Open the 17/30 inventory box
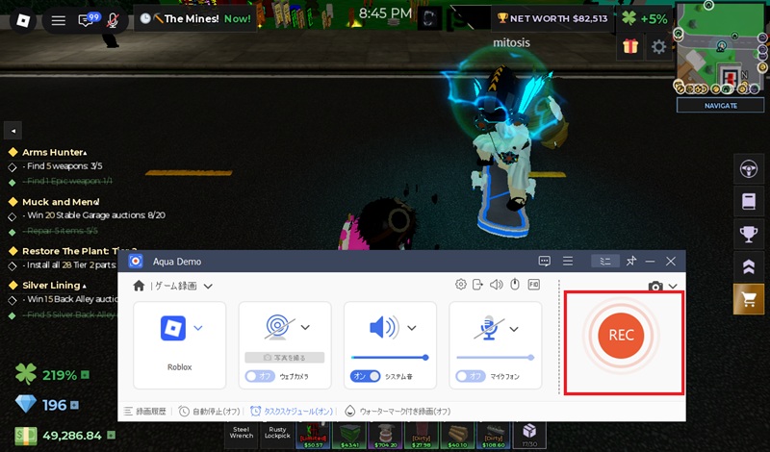 coord(529,435)
